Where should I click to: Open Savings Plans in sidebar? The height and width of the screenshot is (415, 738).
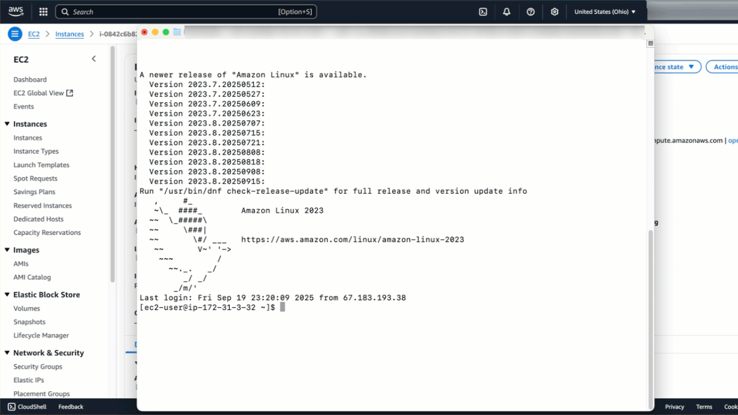34,192
